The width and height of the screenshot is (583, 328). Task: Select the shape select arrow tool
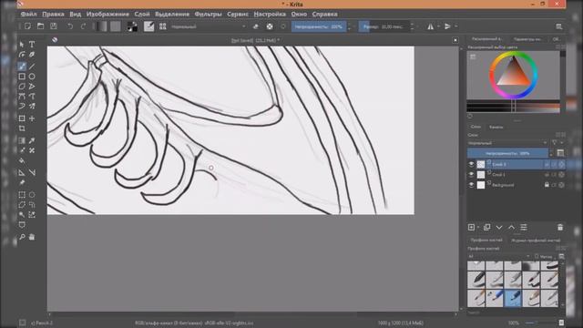[22, 45]
